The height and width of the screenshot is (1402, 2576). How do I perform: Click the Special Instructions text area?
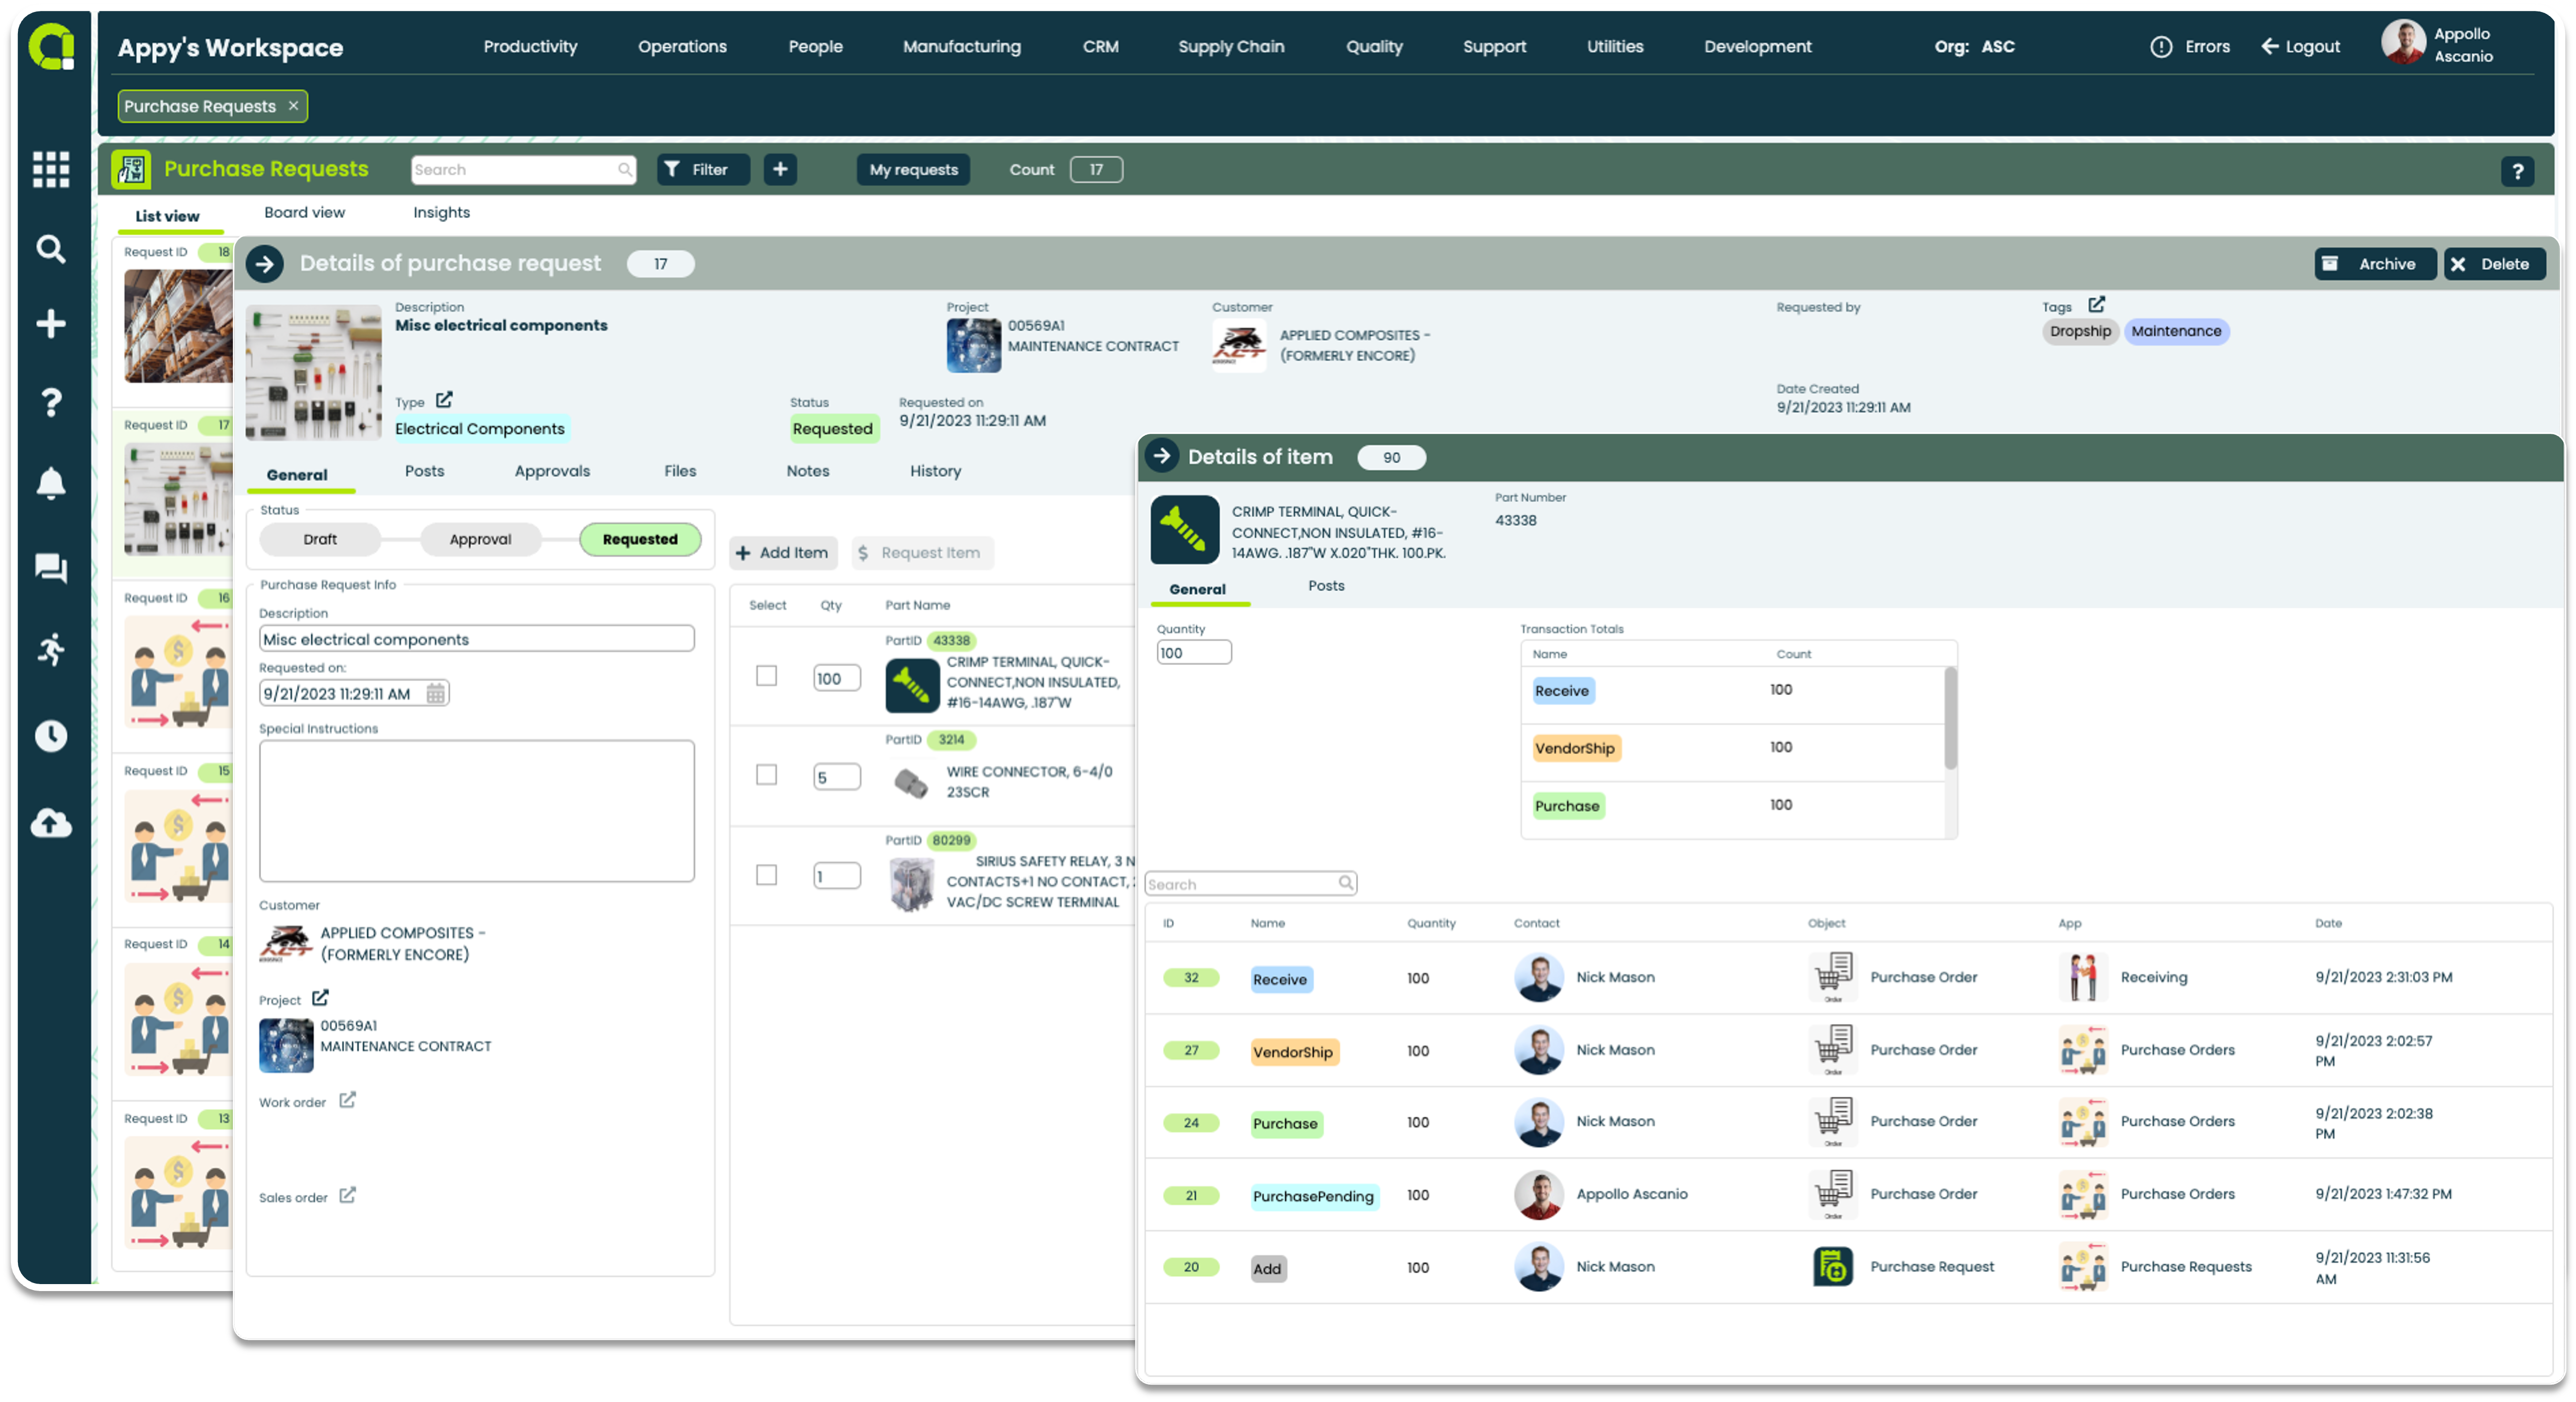477,811
